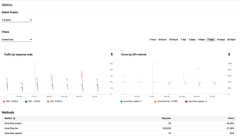
Task: Click the 50% errors value
Action: coord(232,133)
